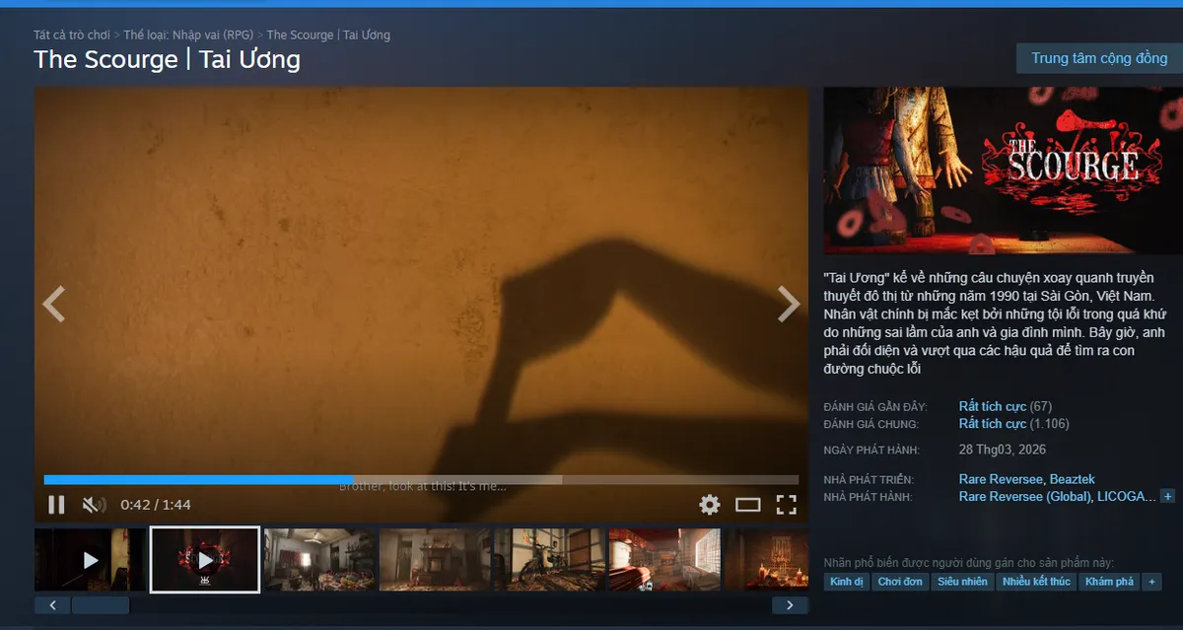Click the thumbnail strip scrollbar handle
1183x630 pixels.
[101, 605]
